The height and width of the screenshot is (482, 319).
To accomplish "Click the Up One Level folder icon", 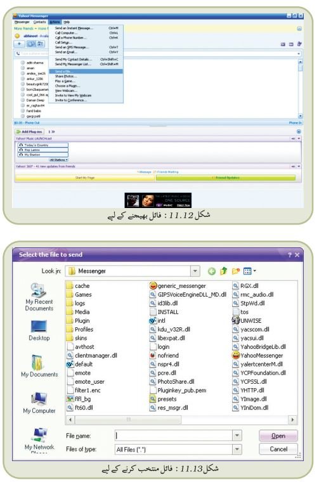I will click(x=223, y=271).
